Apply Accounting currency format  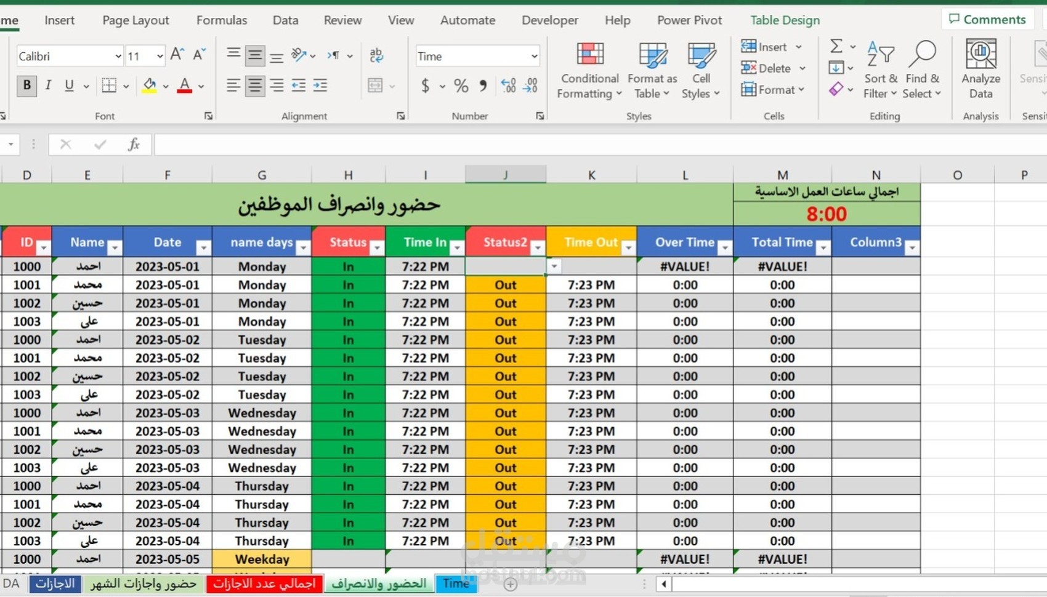425,86
